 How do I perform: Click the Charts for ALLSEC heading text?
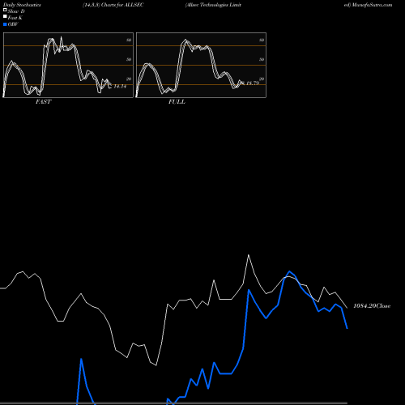[x=122, y=5]
